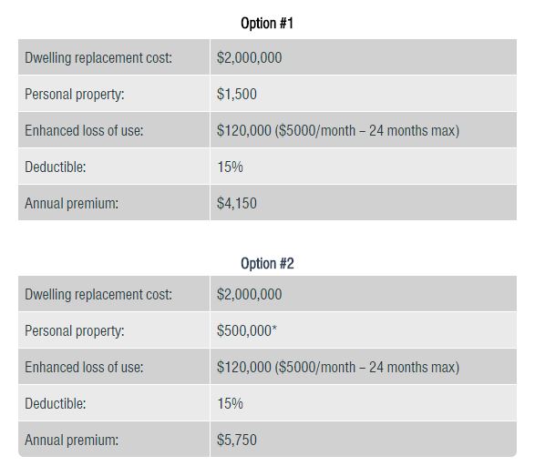Select Option #1 enhanced loss of use label

pos(84,131)
